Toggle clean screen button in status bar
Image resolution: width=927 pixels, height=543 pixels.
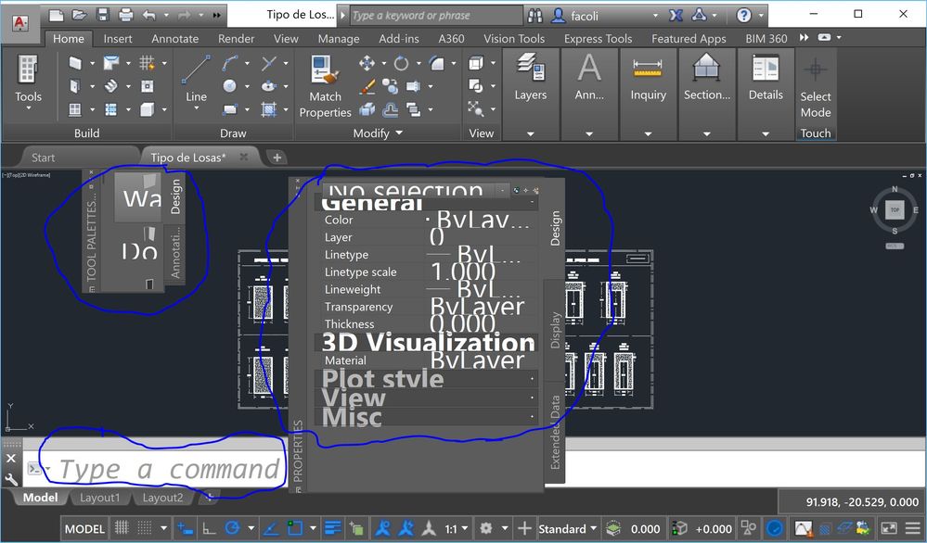[x=889, y=527]
